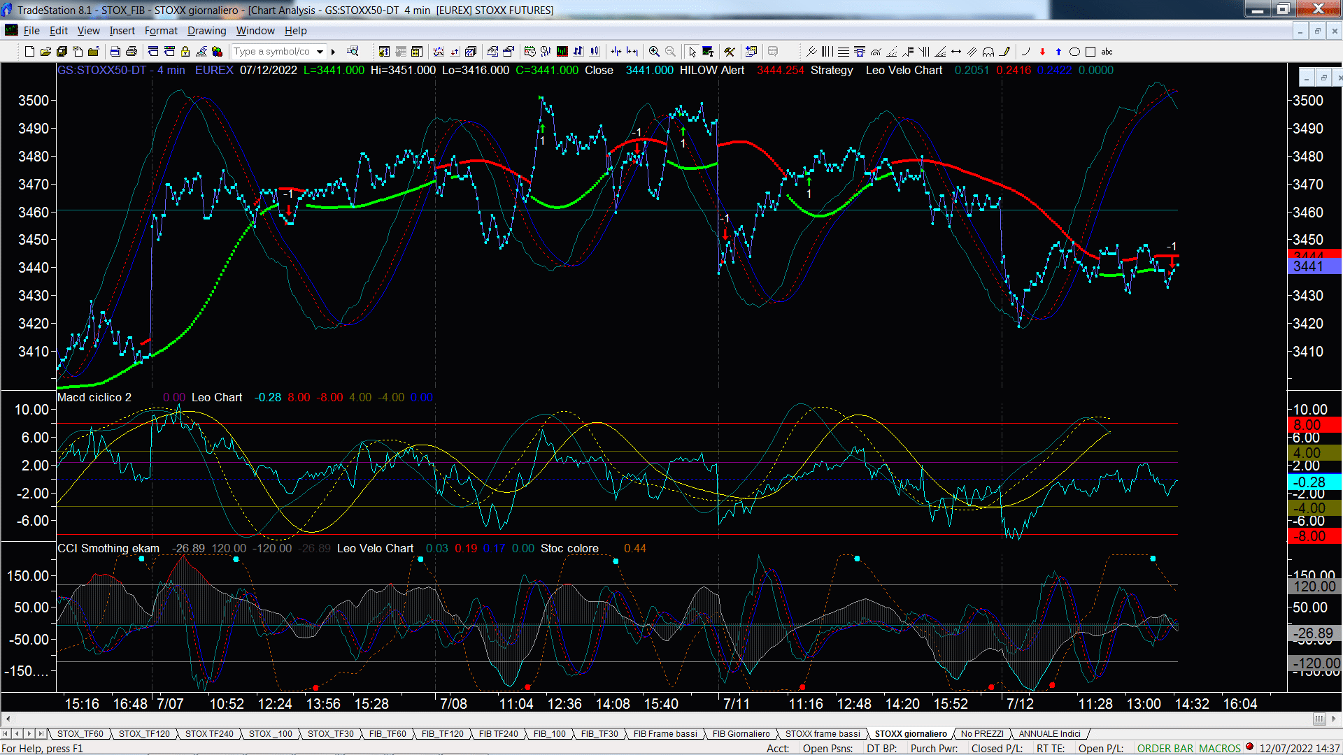Select the ellipse drawing tool
Screen dimensions: 1343x755
coord(1074,52)
